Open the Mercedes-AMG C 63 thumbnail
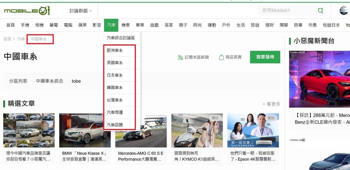Image resolution: width=350 pixels, height=170 pixels. (141, 130)
